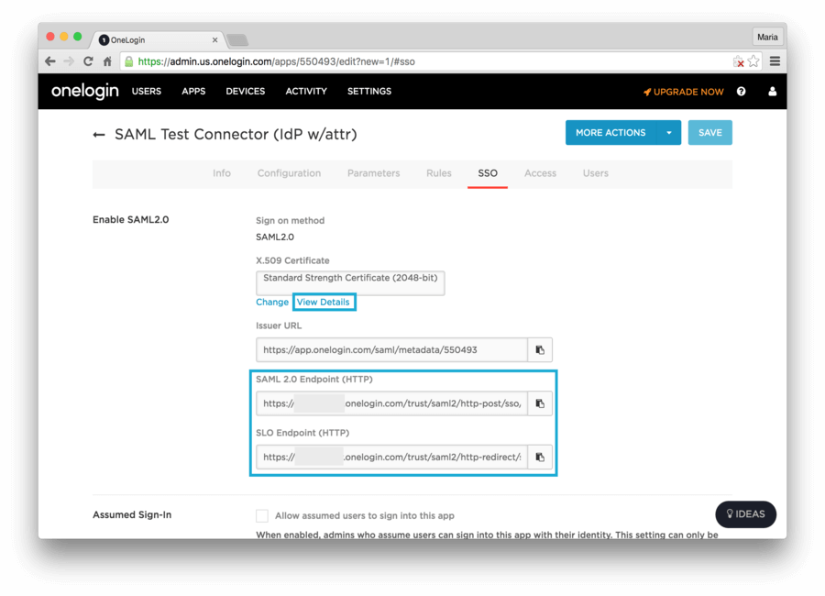Open the user profile icon in the header
The width and height of the screenshot is (825, 596).
[x=772, y=92]
